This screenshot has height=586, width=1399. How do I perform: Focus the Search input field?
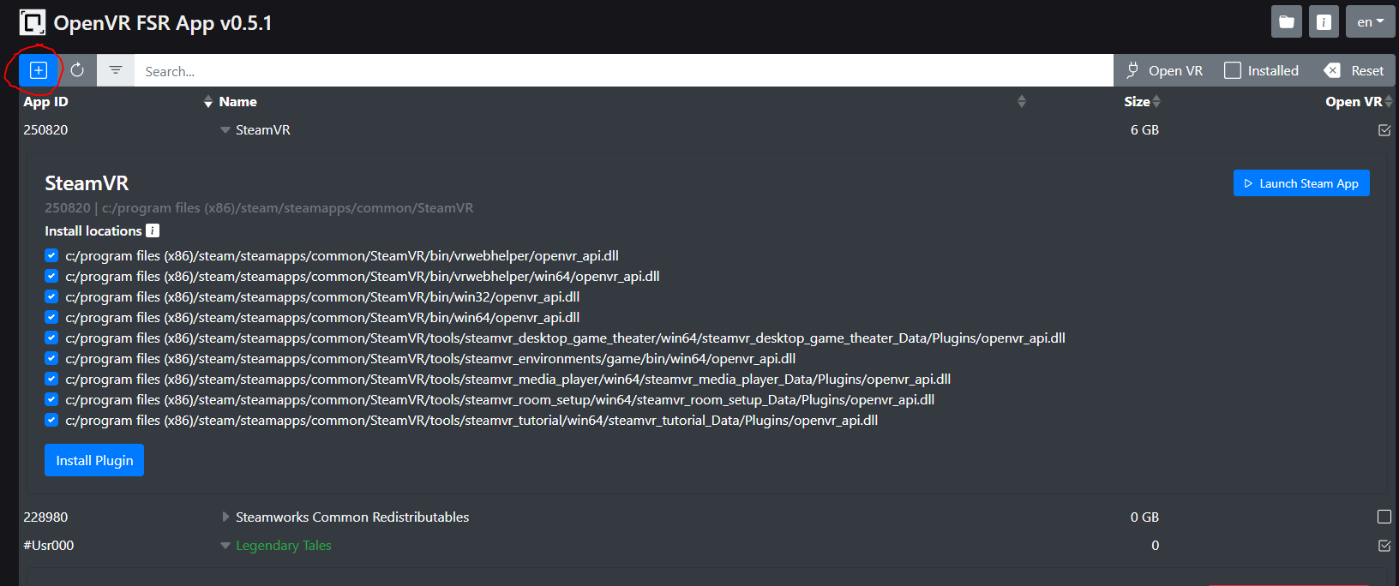point(624,70)
